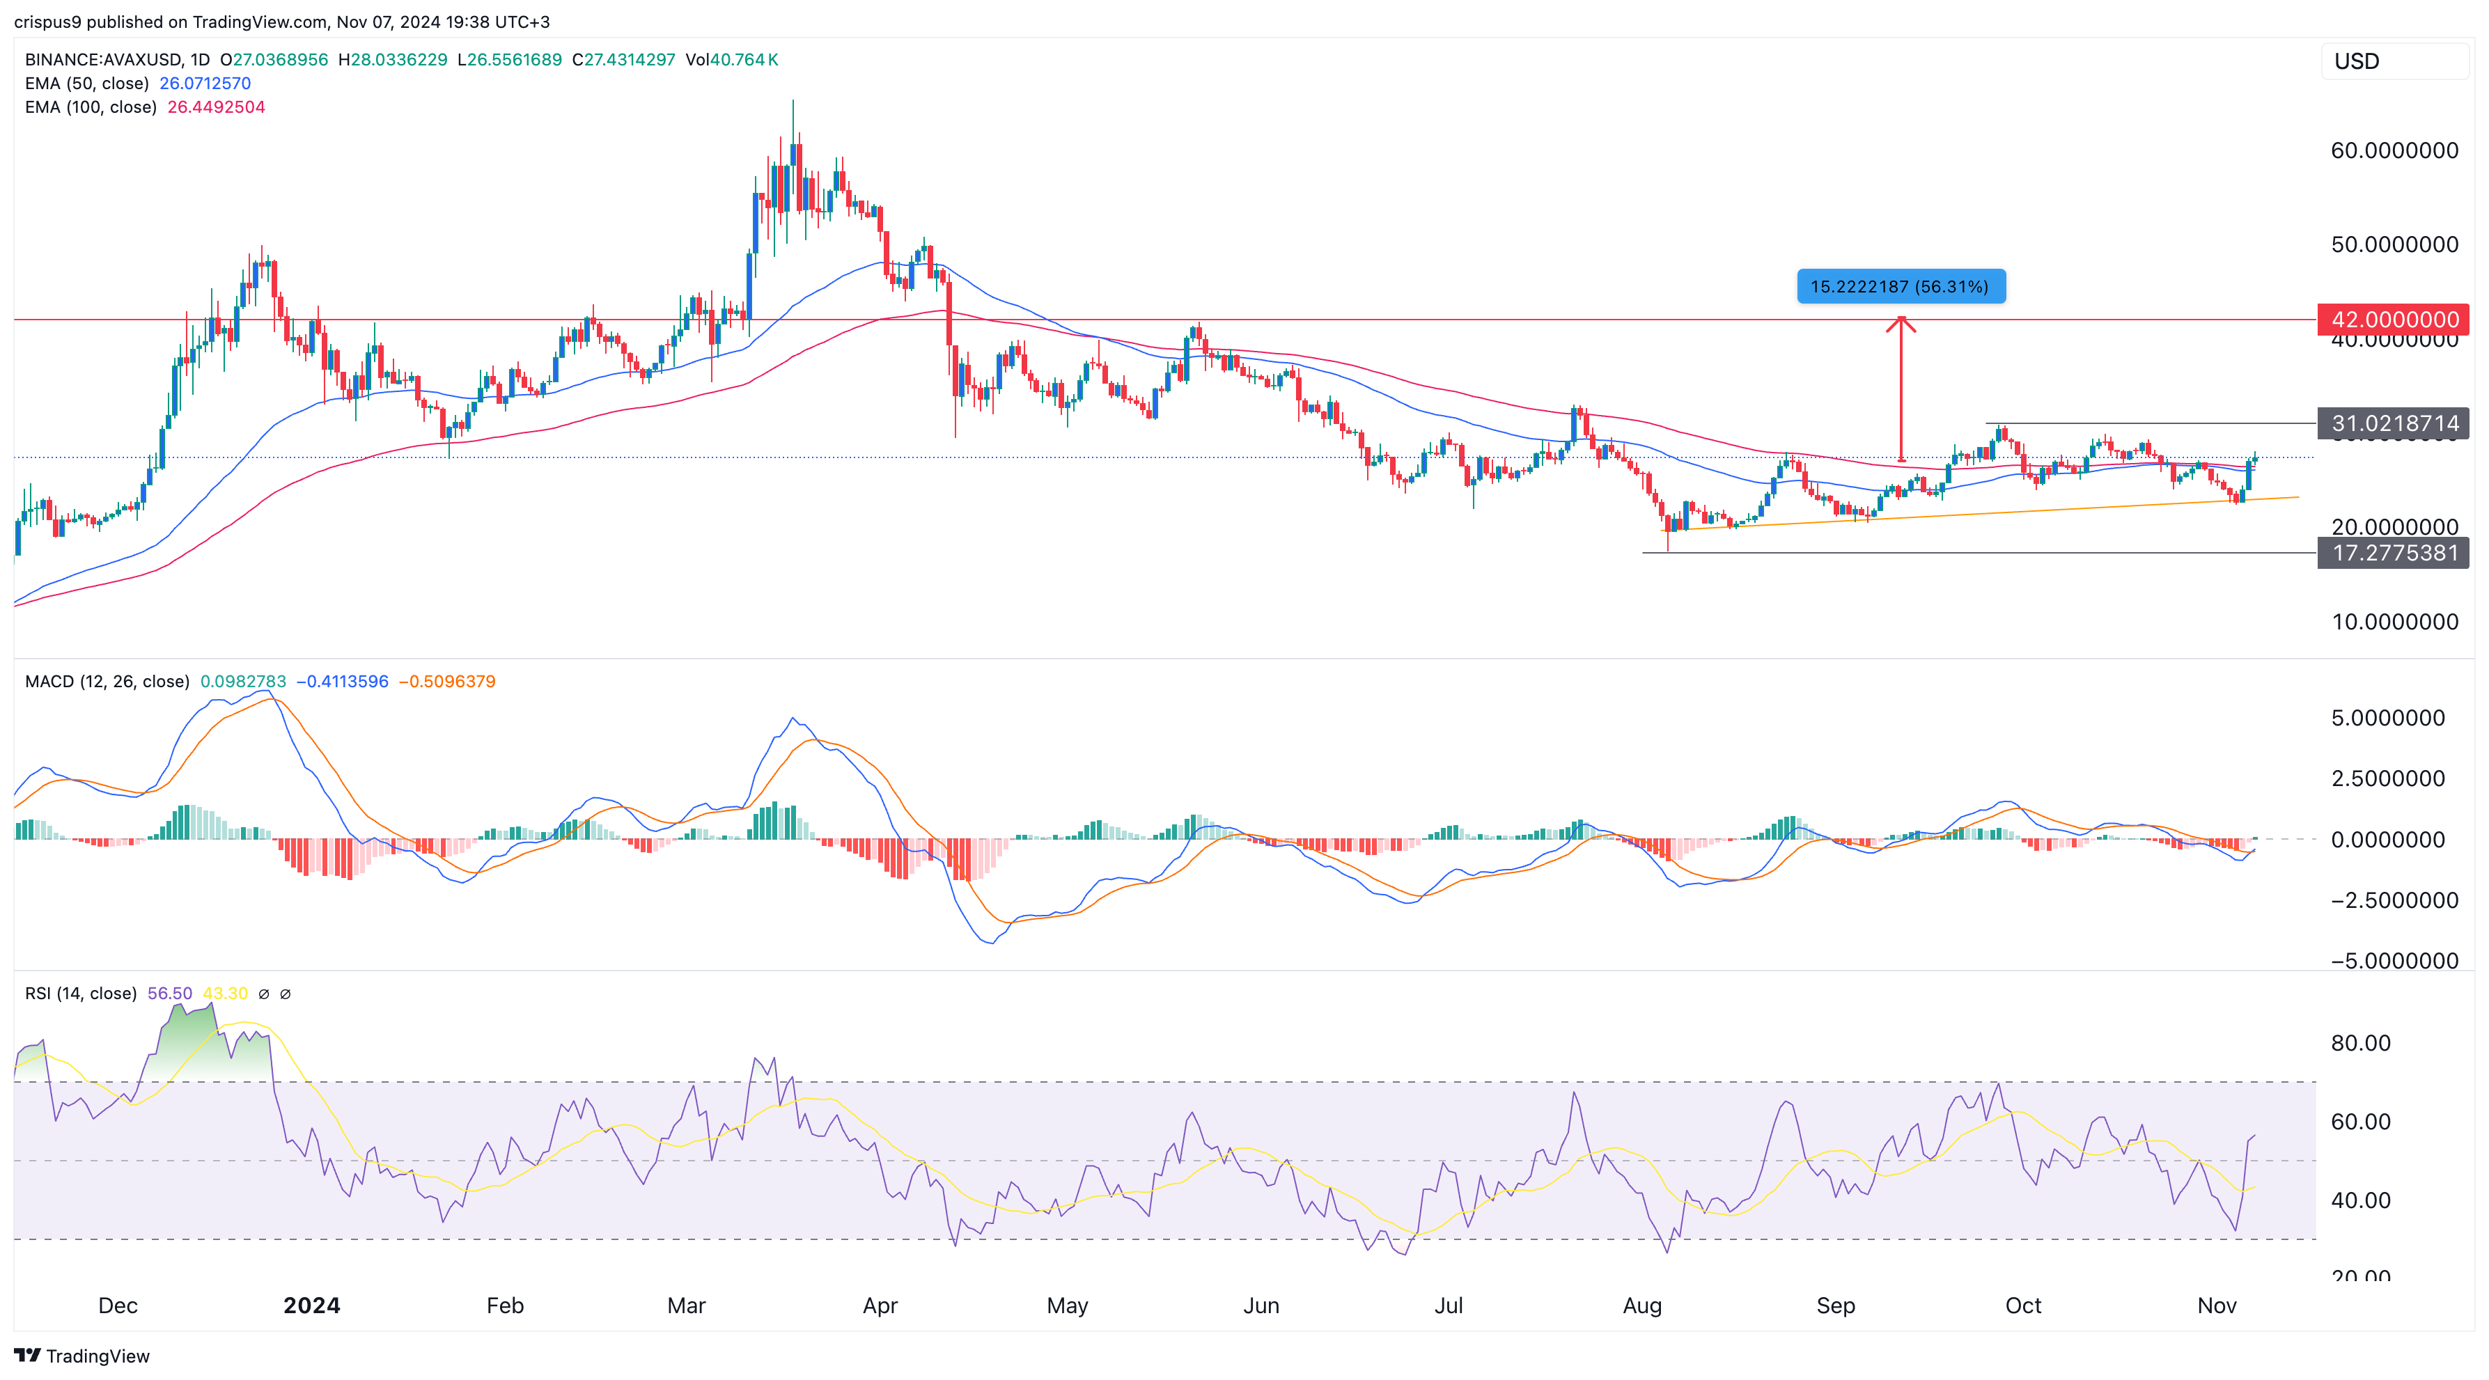Click the May label on time axis
Image resolution: width=2489 pixels, height=1380 pixels.
[1068, 1305]
